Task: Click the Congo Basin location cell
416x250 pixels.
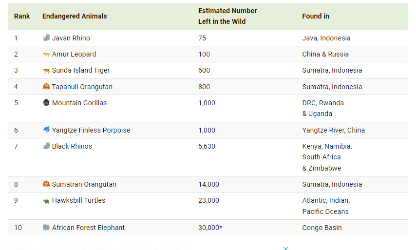Action: click(x=322, y=228)
